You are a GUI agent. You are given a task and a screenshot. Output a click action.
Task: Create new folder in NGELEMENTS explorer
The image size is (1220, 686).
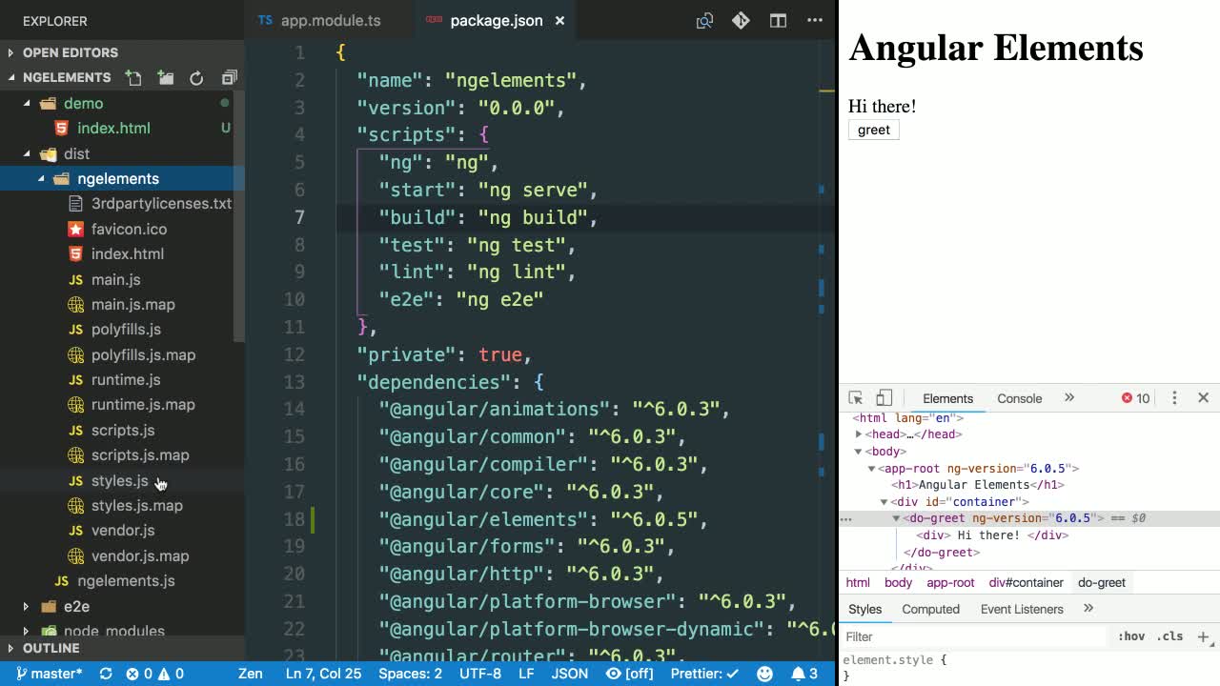pos(166,78)
